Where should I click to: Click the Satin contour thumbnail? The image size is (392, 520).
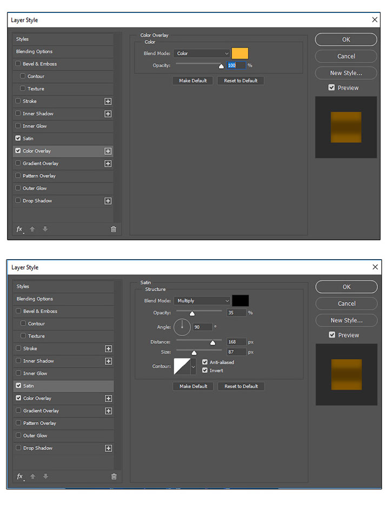coord(182,366)
